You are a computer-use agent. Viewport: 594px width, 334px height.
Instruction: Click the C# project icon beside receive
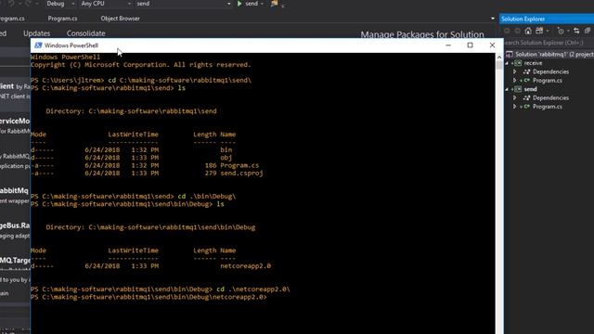pyautogui.click(x=518, y=63)
